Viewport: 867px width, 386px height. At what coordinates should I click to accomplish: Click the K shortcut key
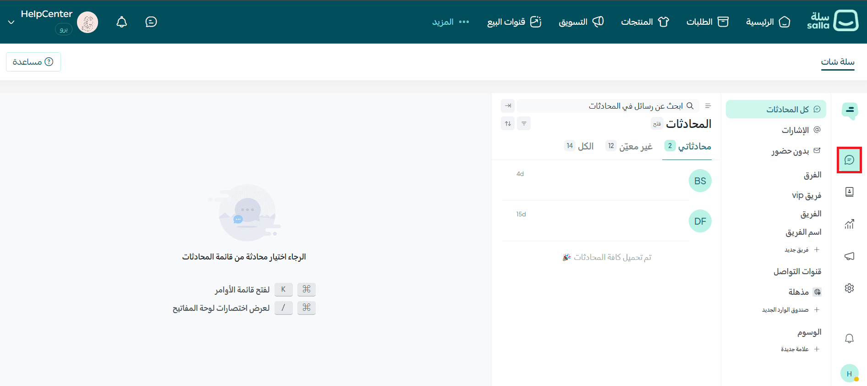coord(284,290)
